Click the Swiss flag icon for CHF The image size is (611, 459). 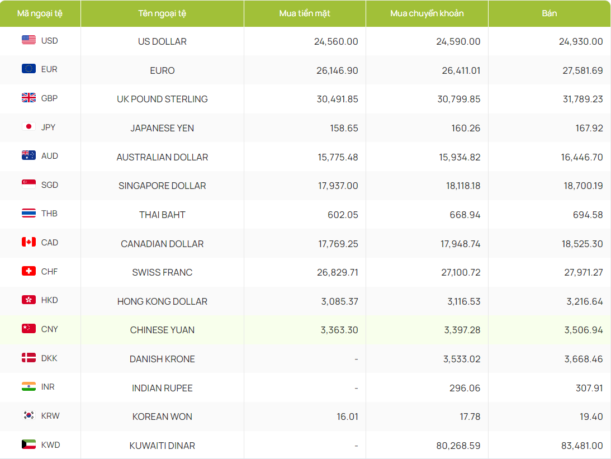[x=29, y=271]
